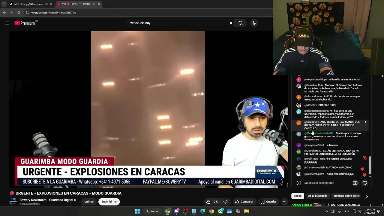Image resolution: width=384 pixels, height=216 pixels.
Task: Subscribe with the Suscribirme button
Action: click(x=109, y=202)
